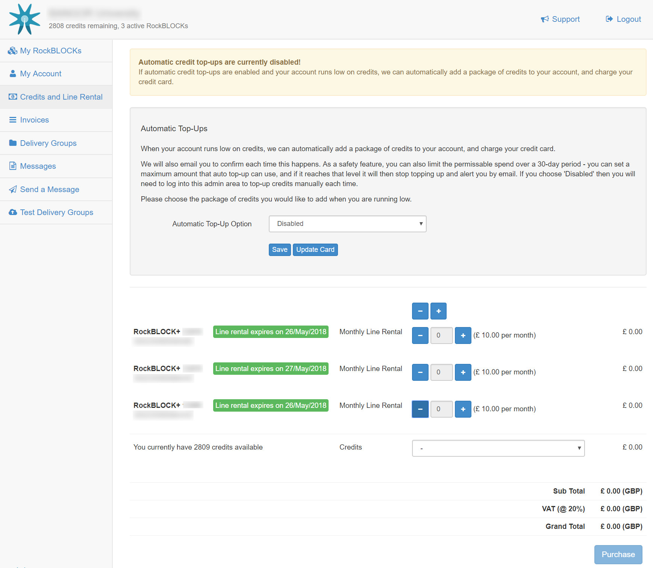The width and height of the screenshot is (653, 568).
Task: Go to Credits and Line Rental
Action: (x=56, y=97)
